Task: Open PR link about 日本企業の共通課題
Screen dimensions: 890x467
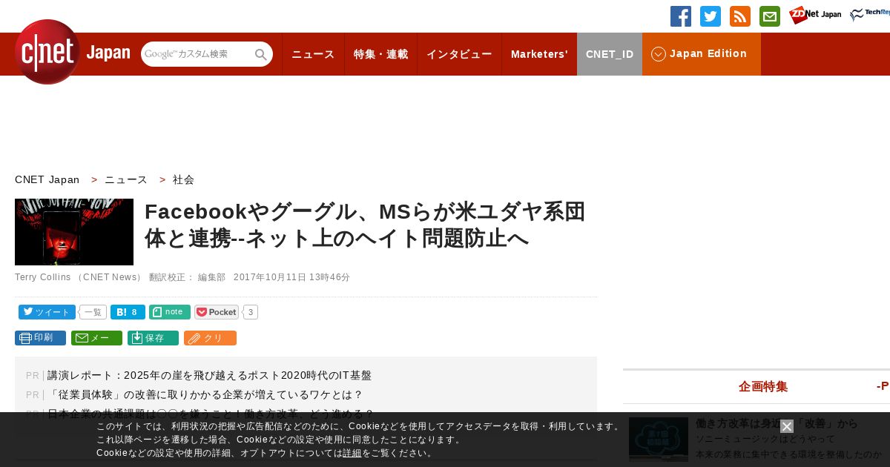Action: click(x=211, y=414)
